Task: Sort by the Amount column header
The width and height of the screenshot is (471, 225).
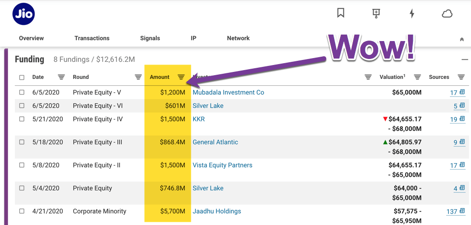Action: point(159,77)
